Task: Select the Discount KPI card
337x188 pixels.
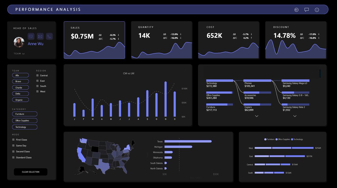Action: pos(296,40)
